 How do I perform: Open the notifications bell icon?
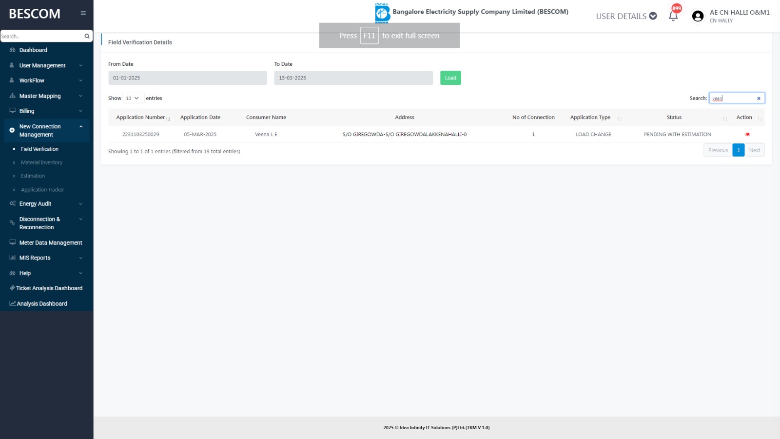tap(673, 16)
